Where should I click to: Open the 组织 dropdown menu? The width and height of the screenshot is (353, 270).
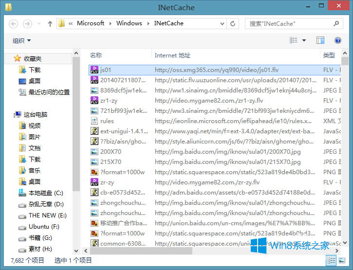21,41
